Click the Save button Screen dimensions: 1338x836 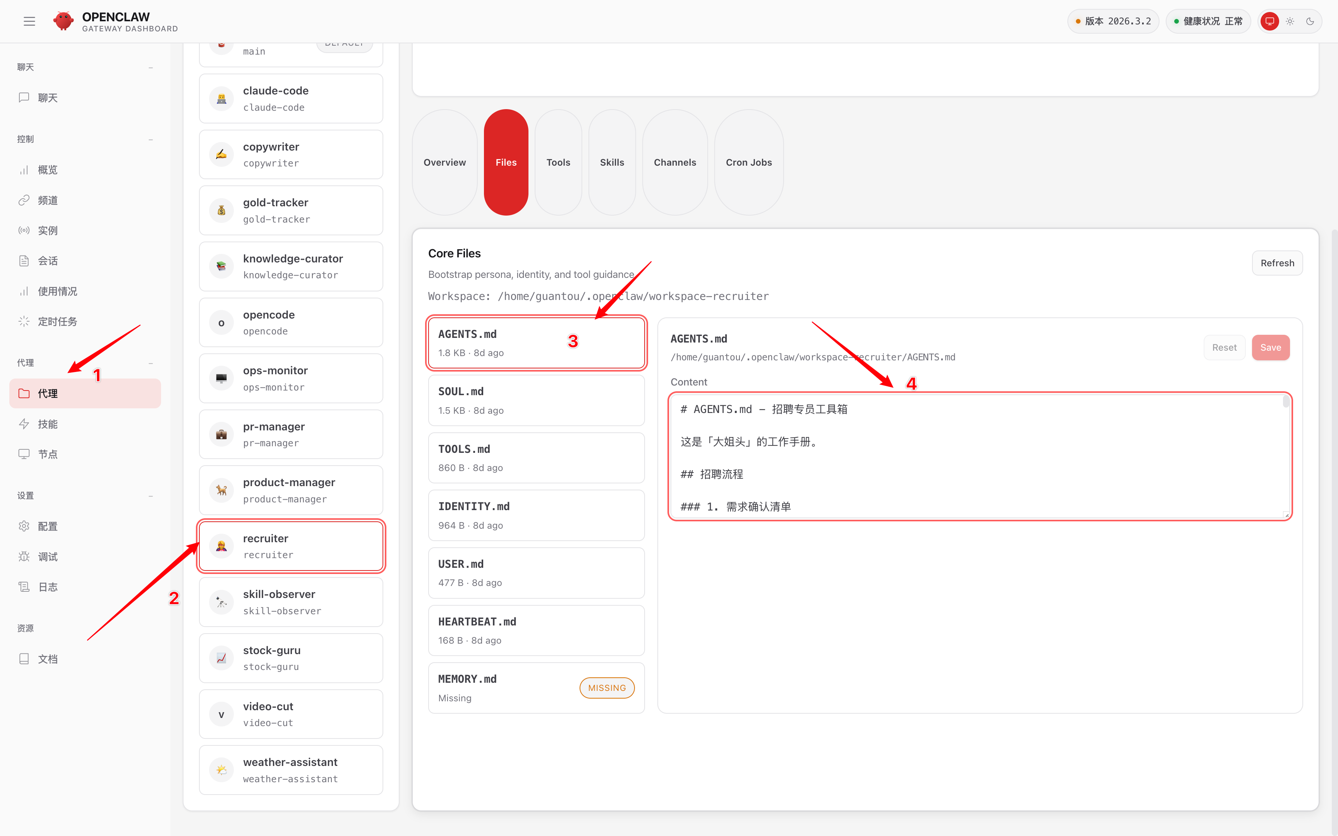[1270, 347]
